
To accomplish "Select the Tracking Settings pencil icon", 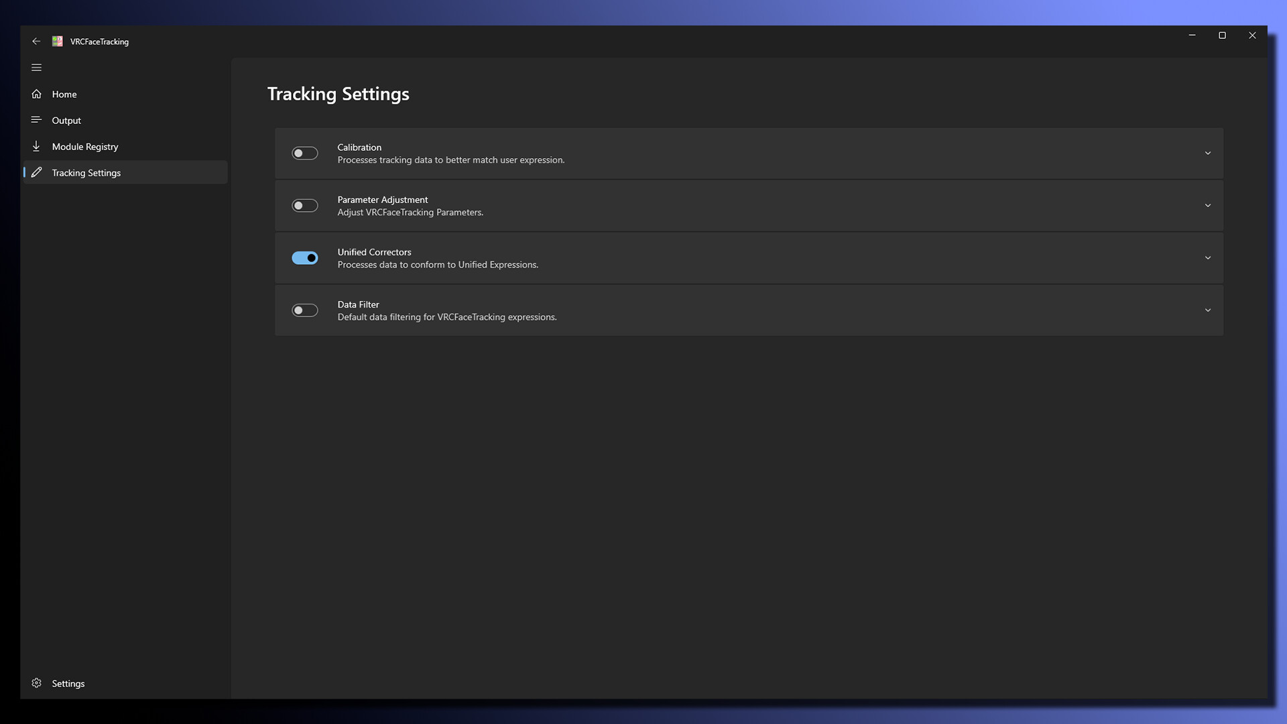I will tap(37, 172).
